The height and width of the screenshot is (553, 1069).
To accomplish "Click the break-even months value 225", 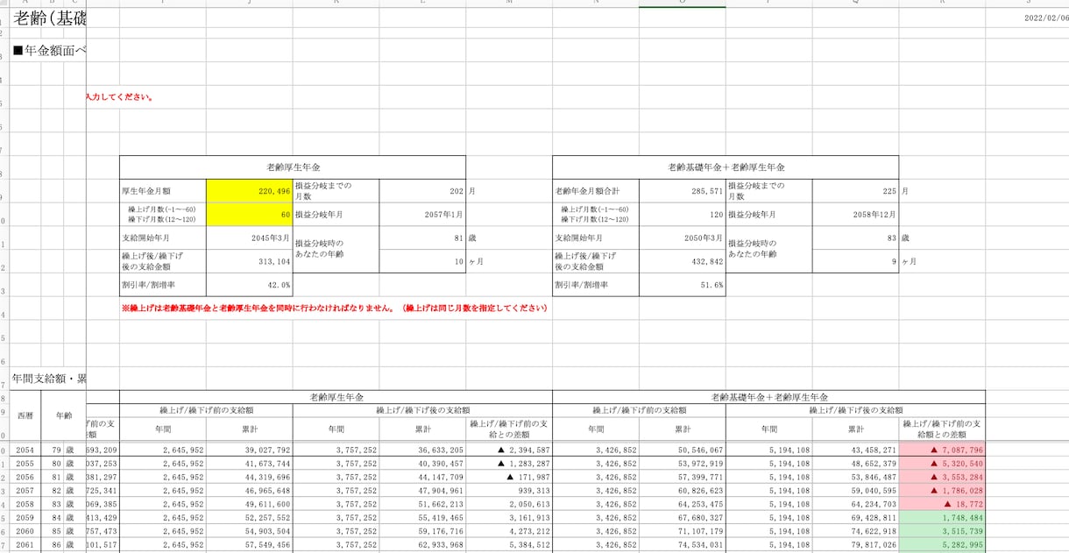I will [x=855, y=191].
